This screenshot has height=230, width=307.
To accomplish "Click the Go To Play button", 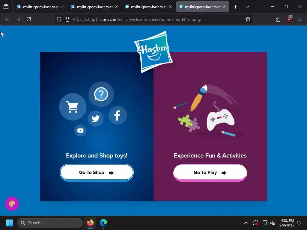I will [x=210, y=172].
